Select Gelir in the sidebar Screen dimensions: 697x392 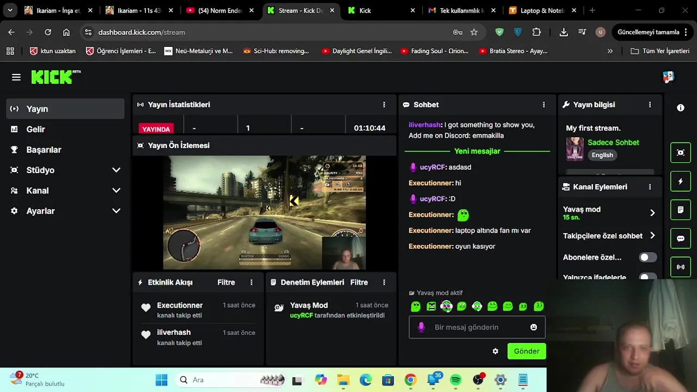click(x=65, y=129)
